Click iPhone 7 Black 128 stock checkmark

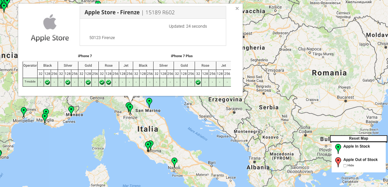coord(47,83)
